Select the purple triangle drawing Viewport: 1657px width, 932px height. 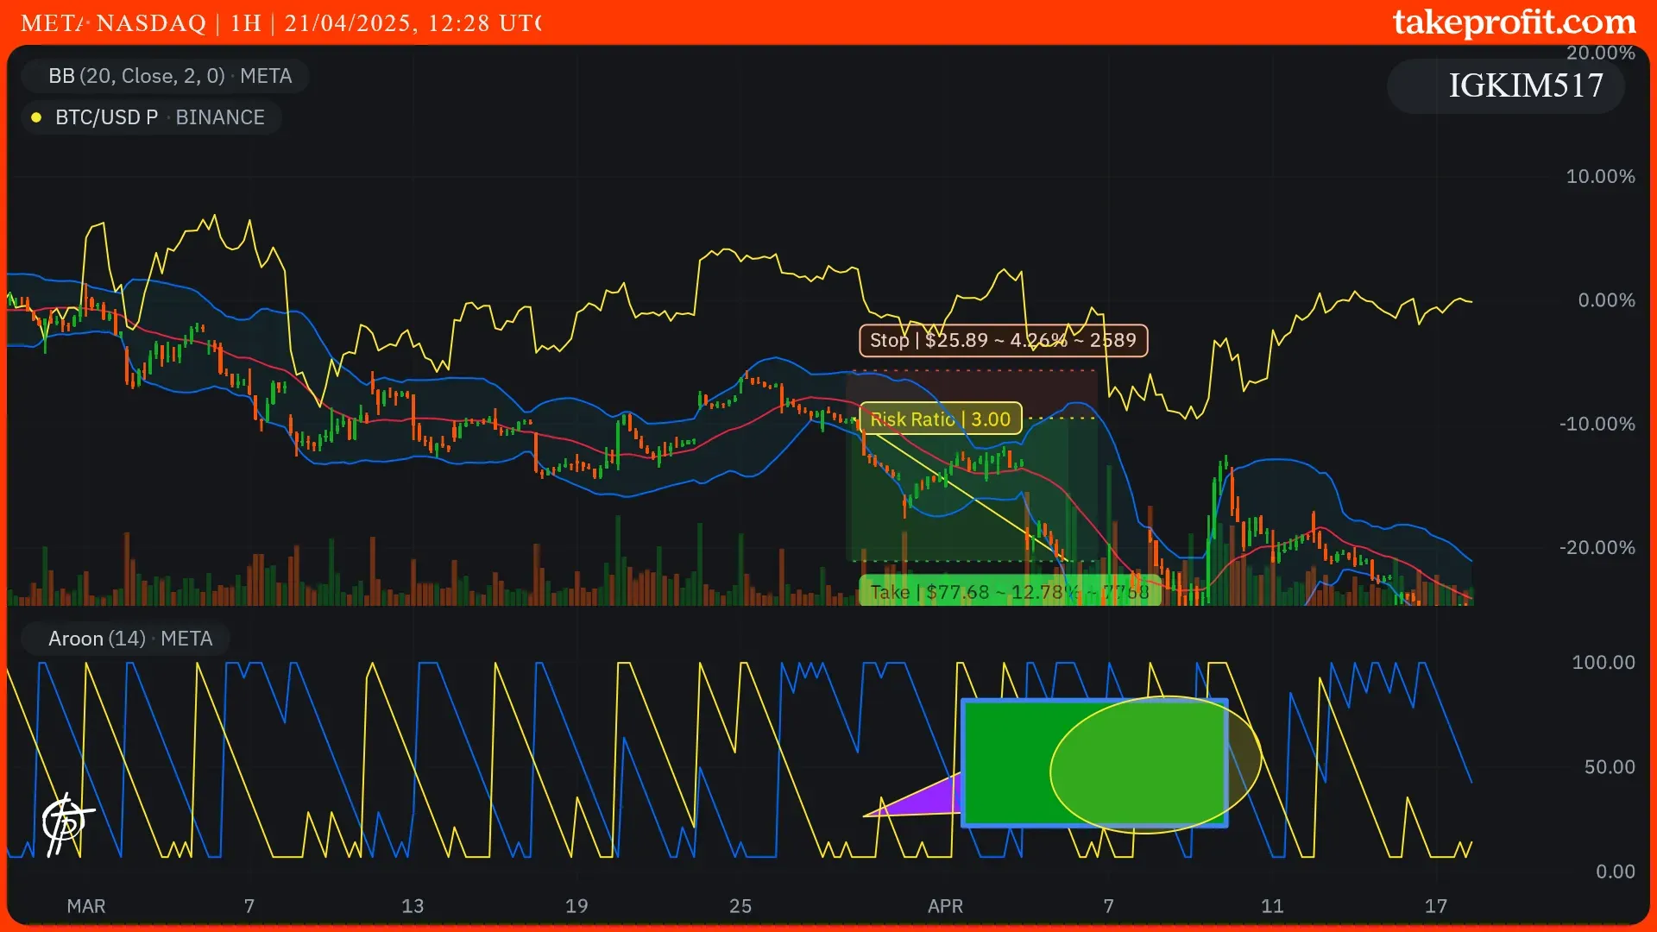pos(928,799)
